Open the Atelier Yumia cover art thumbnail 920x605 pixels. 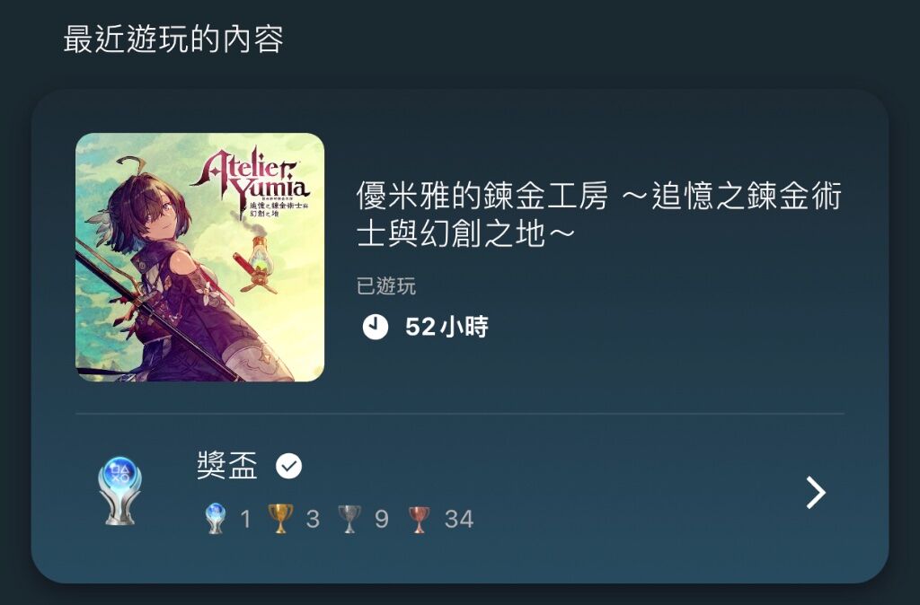(x=200, y=258)
